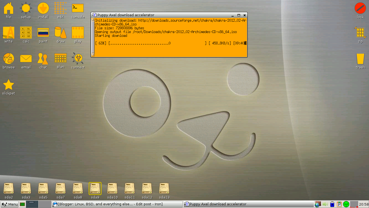Close the Puppy Axel download window
Image resolution: width=369 pixels, height=208 pixels.
244,15
